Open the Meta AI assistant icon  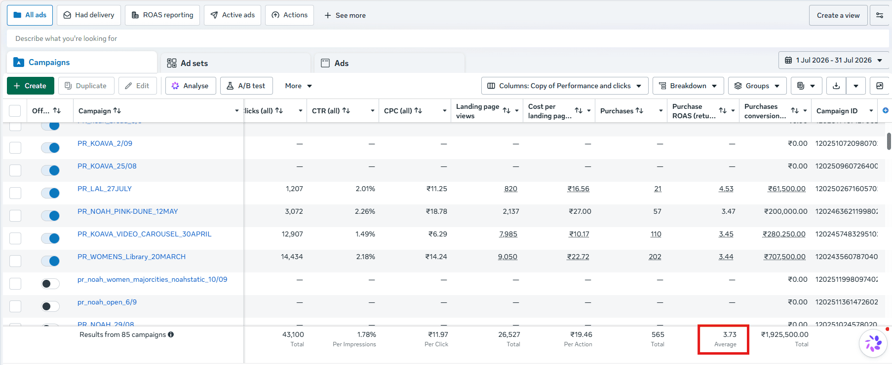(873, 343)
